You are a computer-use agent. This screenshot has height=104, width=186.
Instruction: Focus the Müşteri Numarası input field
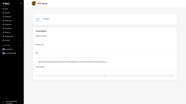(105, 39)
